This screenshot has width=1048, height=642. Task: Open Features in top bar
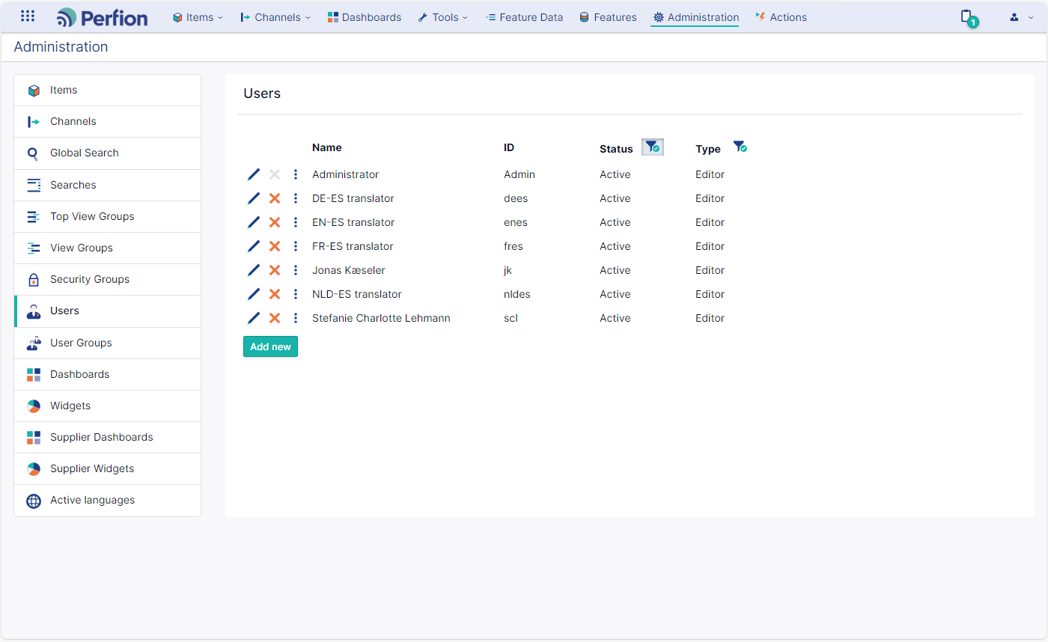pyautogui.click(x=608, y=17)
